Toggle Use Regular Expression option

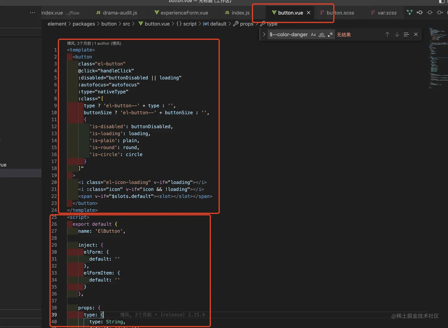click(330, 35)
